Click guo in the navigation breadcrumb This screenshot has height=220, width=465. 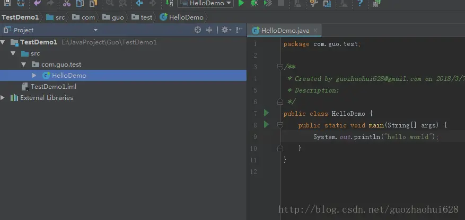coord(113,17)
